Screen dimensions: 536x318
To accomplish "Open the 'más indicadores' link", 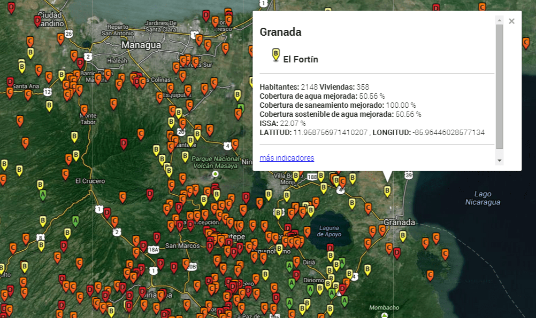I will click(287, 158).
